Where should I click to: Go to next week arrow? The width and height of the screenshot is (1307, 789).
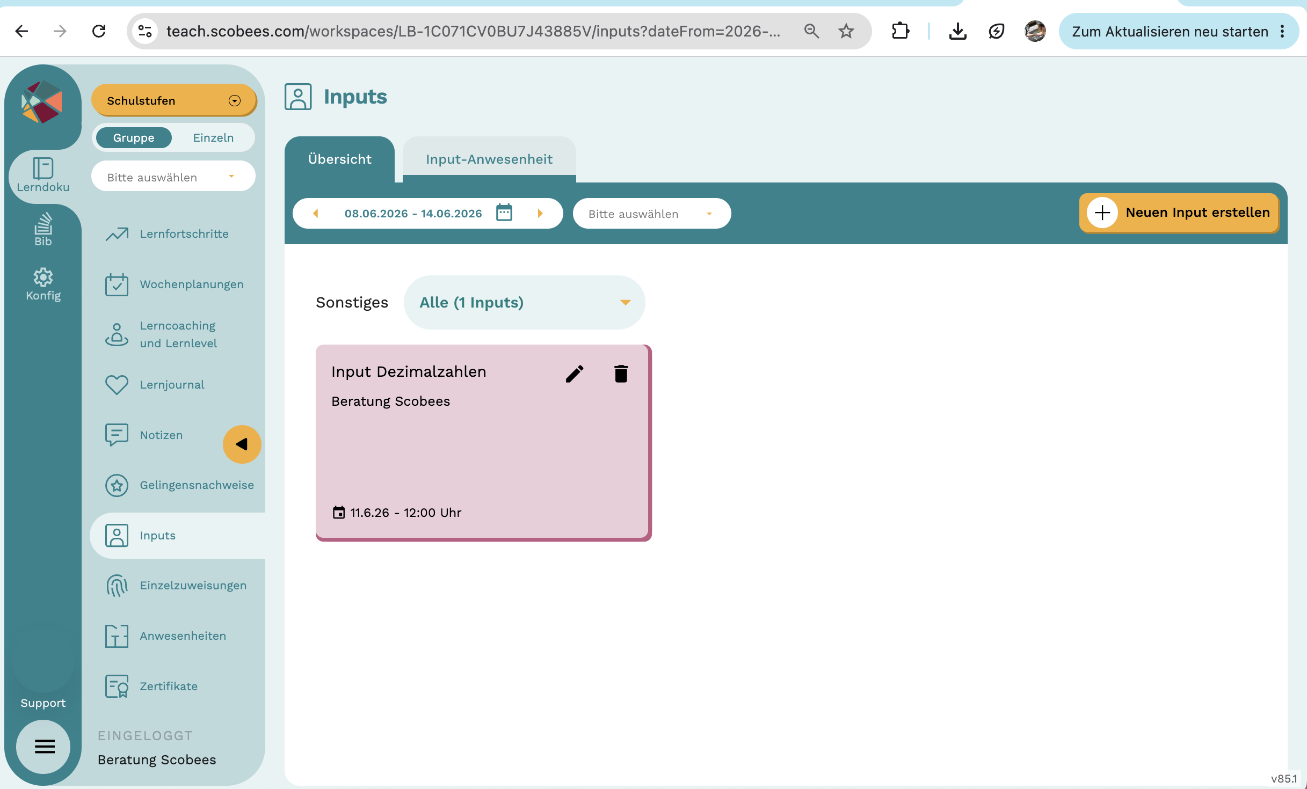point(540,214)
